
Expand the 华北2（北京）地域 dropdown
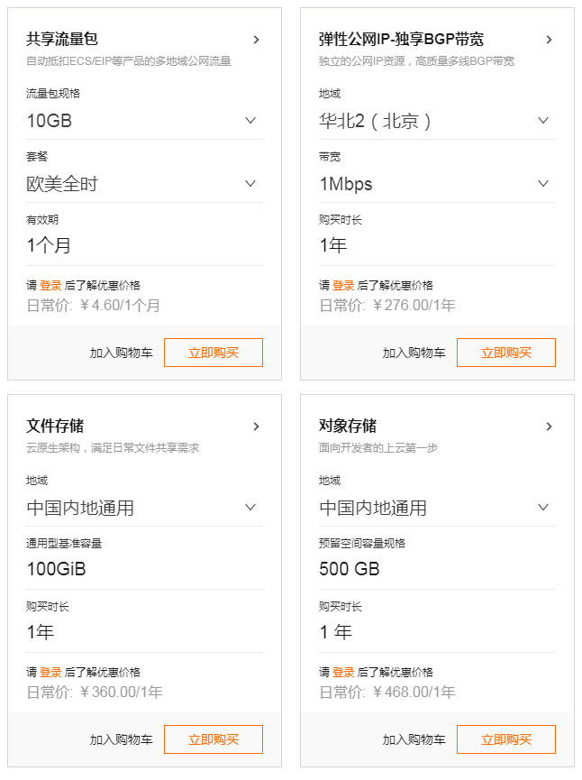click(x=437, y=121)
